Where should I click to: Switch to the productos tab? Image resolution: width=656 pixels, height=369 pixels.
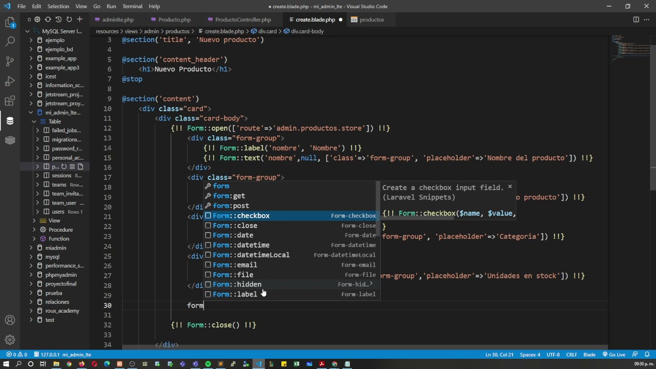pos(372,19)
